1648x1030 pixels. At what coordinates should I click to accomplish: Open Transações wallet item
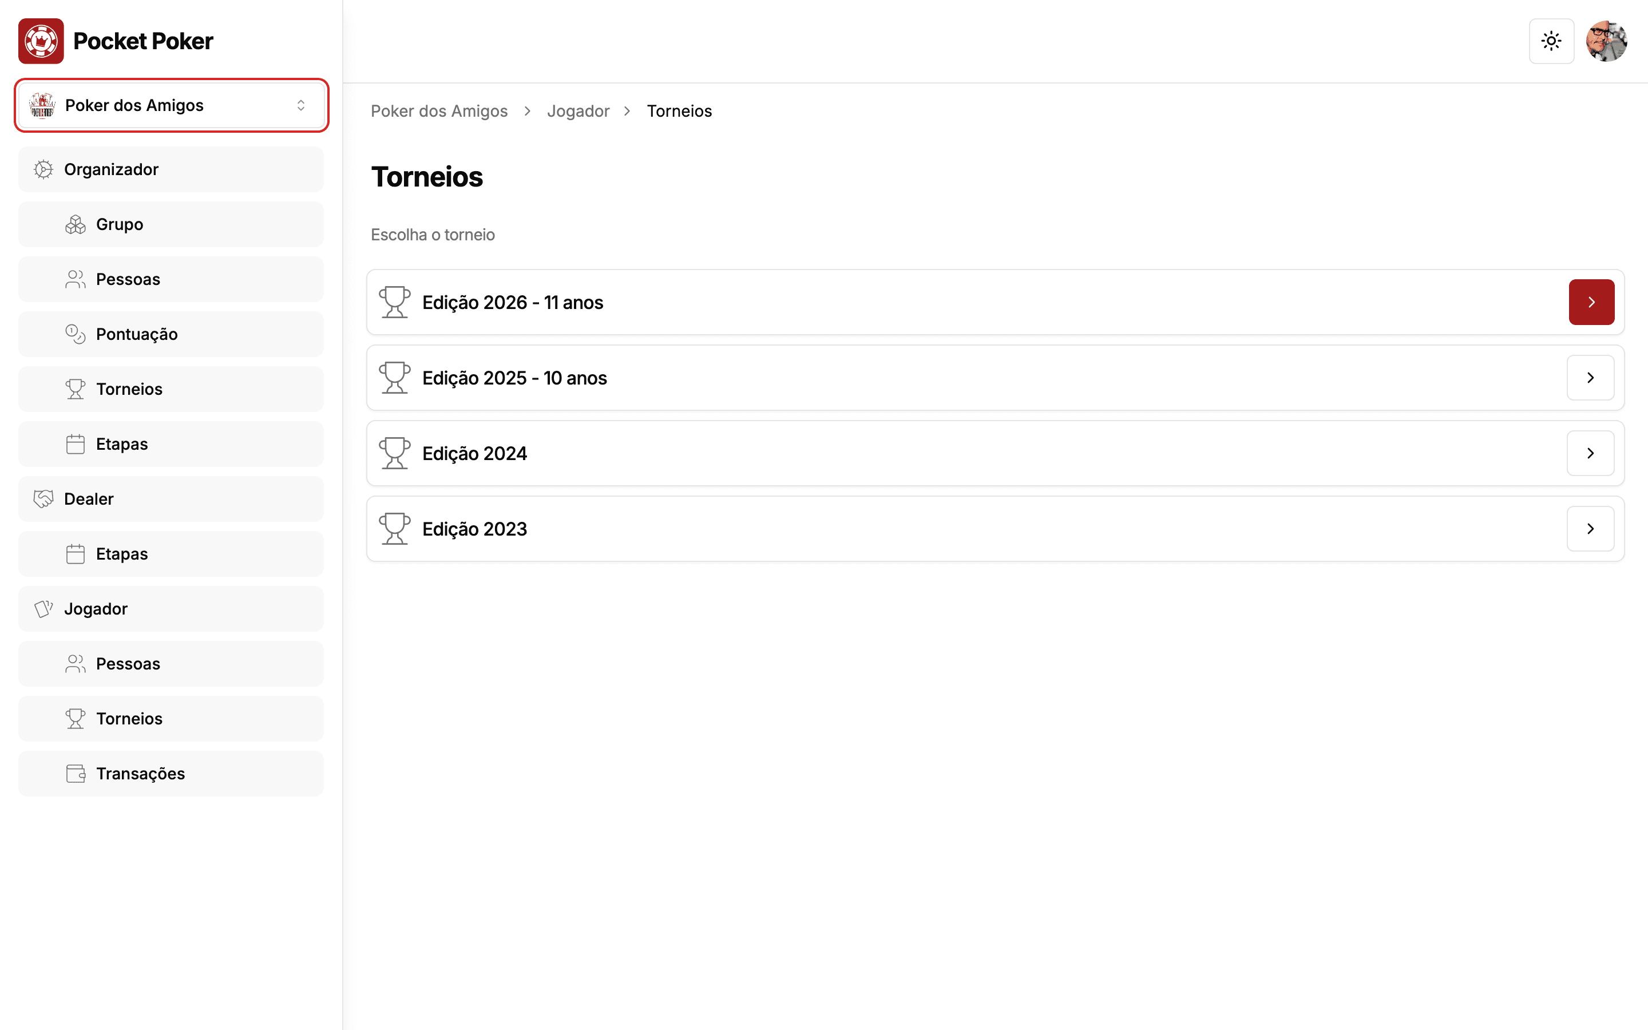pos(171,774)
